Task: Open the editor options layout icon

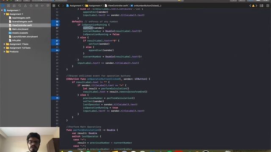Action: (262, 5)
